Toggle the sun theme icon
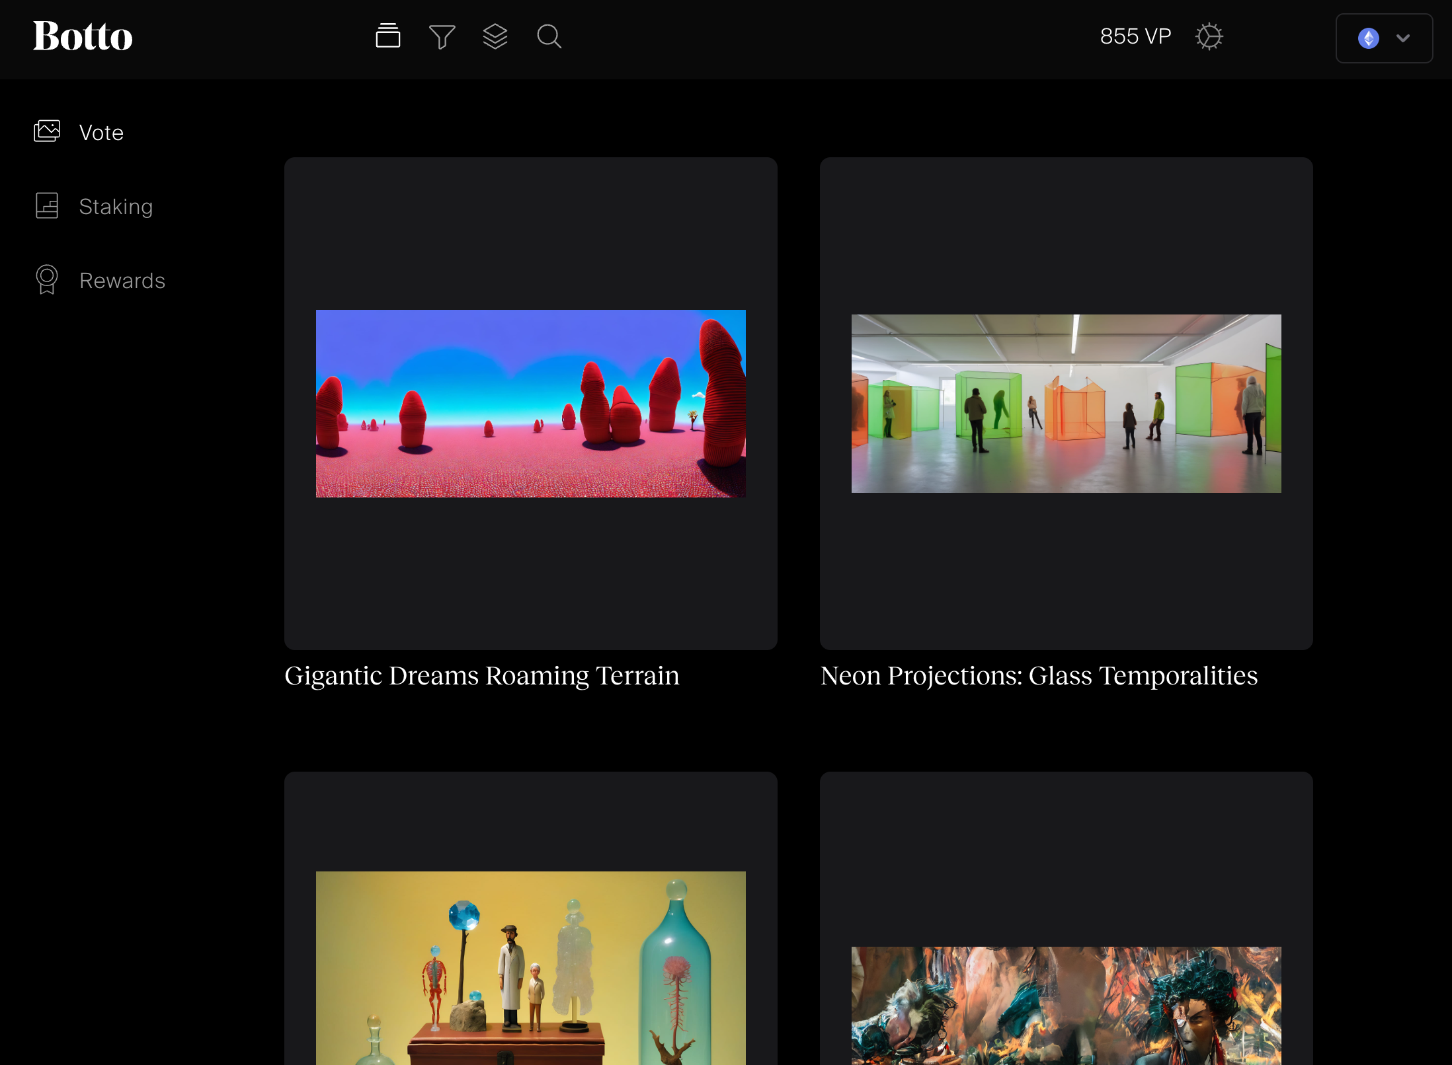1452x1065 pixels. tap(1209, 36)
